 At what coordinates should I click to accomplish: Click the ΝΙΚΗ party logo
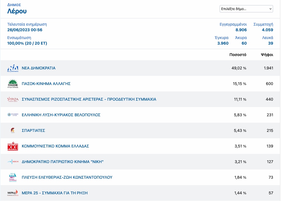click(13, 162)
